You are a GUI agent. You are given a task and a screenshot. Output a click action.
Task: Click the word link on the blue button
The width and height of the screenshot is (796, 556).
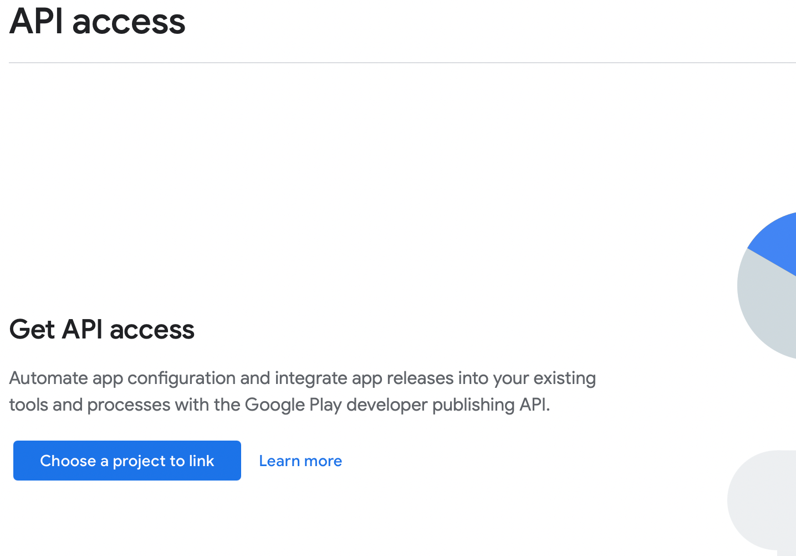[201, 461]
